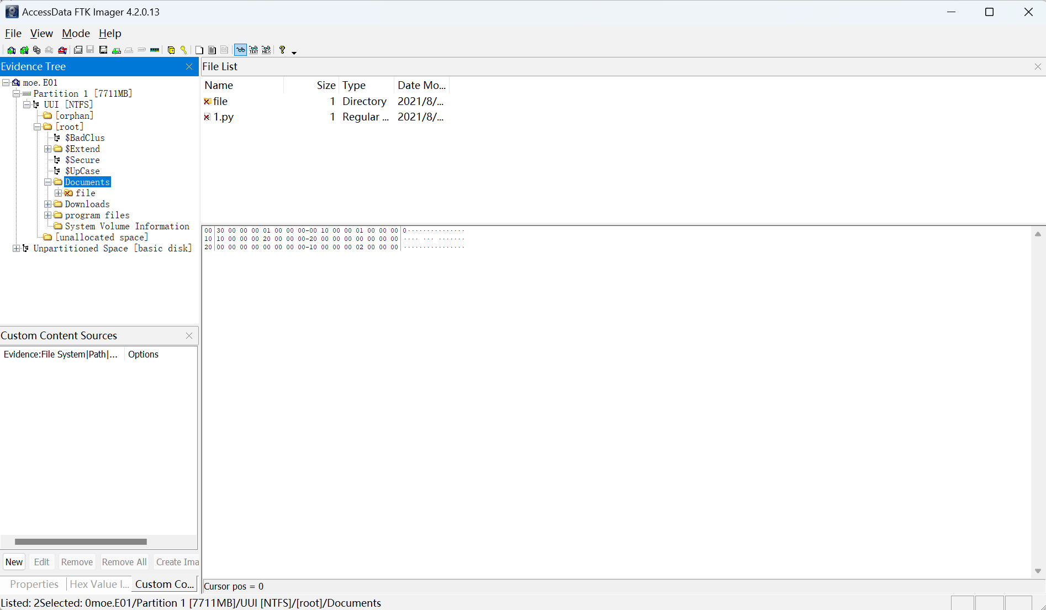1046x610 pixels.
Task: Click the Add Evidence Item toolbar icon
Action: coord(11,50)
